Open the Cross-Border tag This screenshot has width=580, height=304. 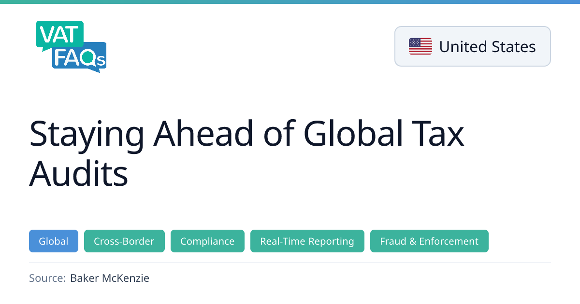124,241
